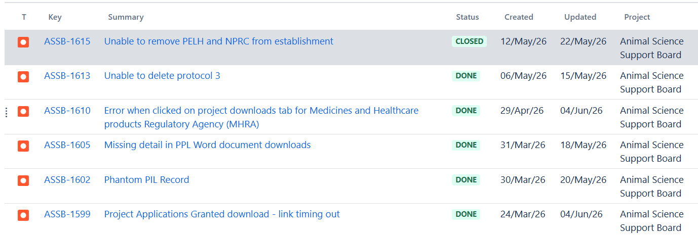The height and width of the screenshot is (237, 698).
Task: Click the bug type icon beside ASSB-1605
Action: [x=23, y=146]
